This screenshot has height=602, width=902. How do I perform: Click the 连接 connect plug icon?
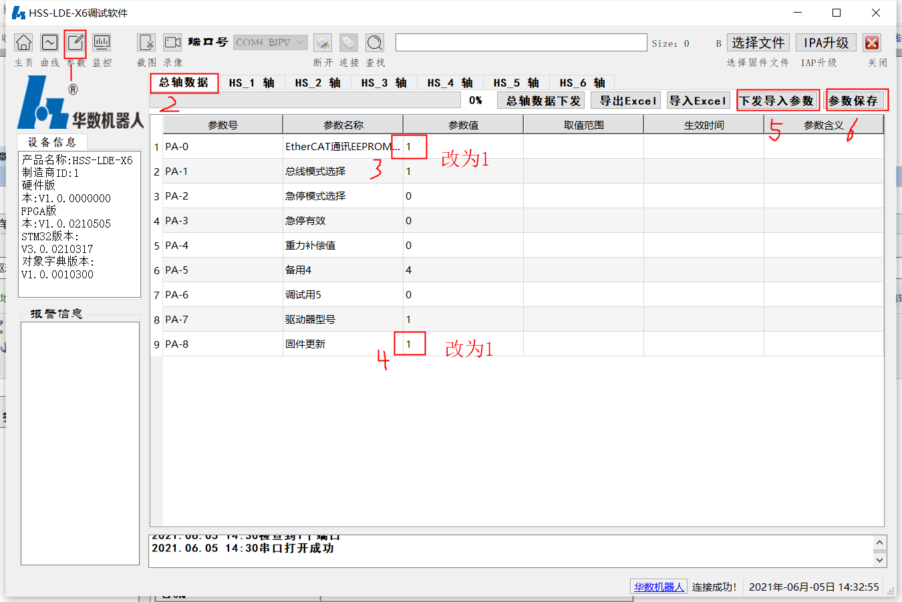(x=349, y=43)
